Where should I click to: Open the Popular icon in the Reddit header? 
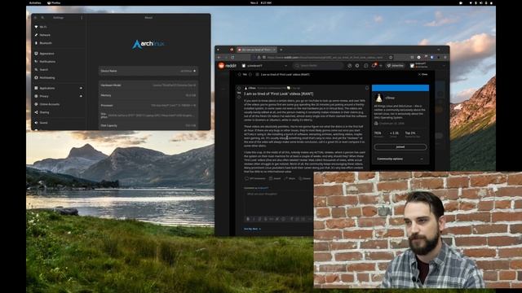[x=350, y=66]
